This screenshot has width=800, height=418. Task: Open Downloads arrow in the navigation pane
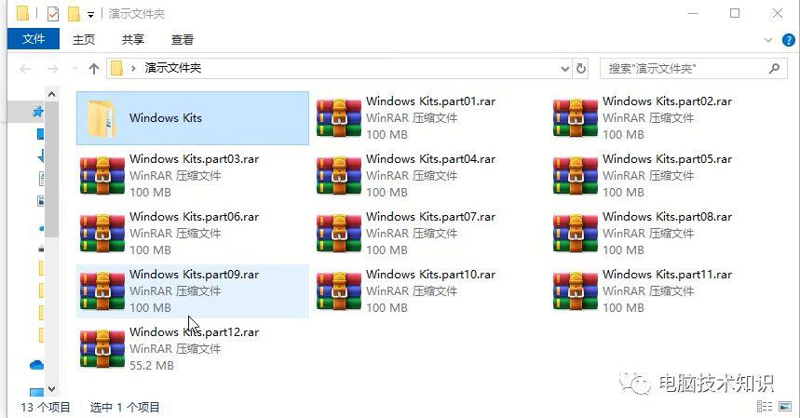40,156
